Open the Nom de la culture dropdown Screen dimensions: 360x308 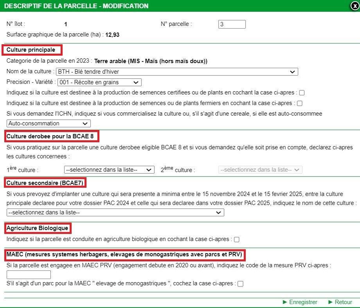pyautogui.click(x=177, y=72)
